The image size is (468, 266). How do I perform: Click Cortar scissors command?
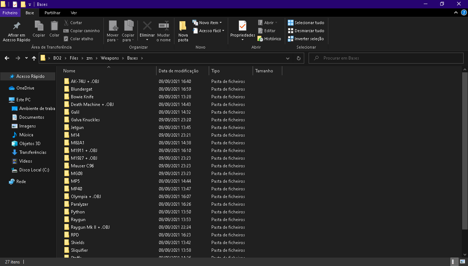point(73,23)
